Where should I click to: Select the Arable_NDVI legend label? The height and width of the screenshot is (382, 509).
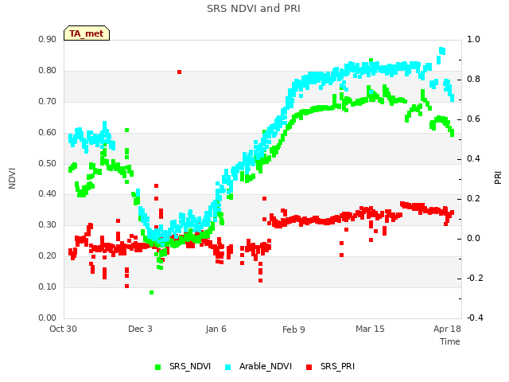point(266,366)
